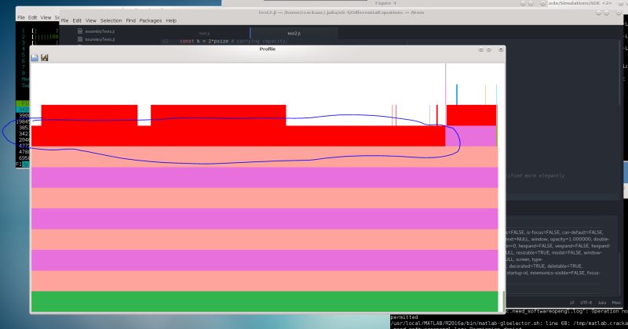
Task: Maximize the Profile window
Action: pyautogui.click(x=488, y=49)
